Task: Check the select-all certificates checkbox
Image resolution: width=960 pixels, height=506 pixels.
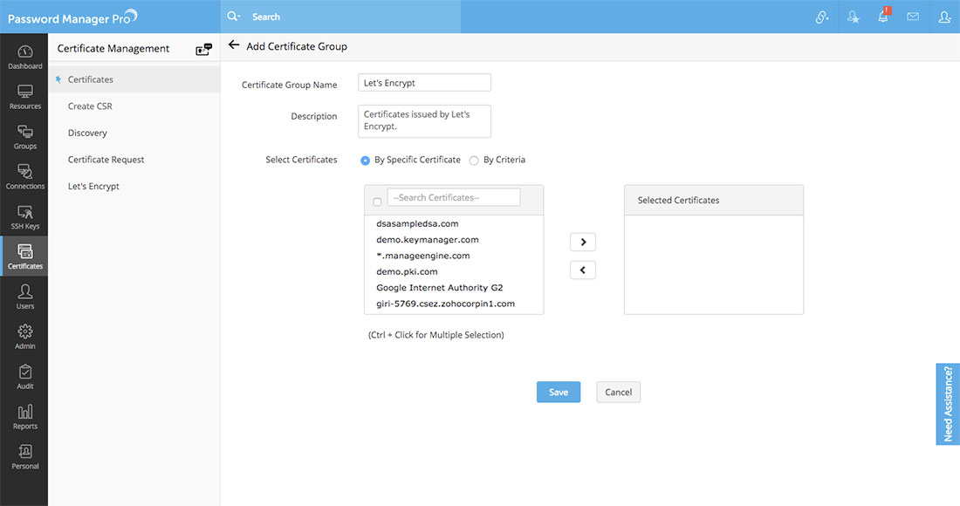Action: (376, 200)
